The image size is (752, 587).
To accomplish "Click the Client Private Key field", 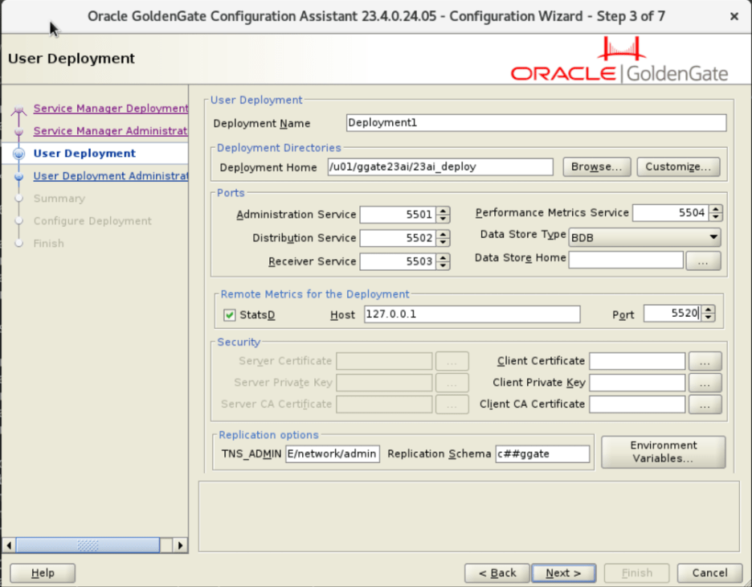I will coord(637,383).
